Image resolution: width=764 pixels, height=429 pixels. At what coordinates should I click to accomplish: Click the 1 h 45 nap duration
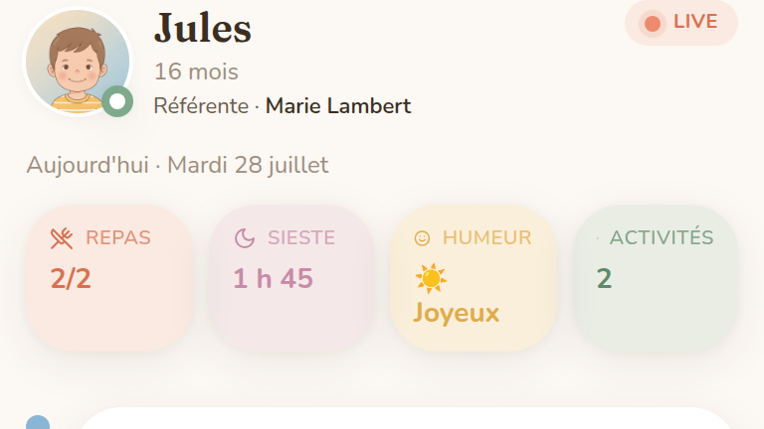273,278
